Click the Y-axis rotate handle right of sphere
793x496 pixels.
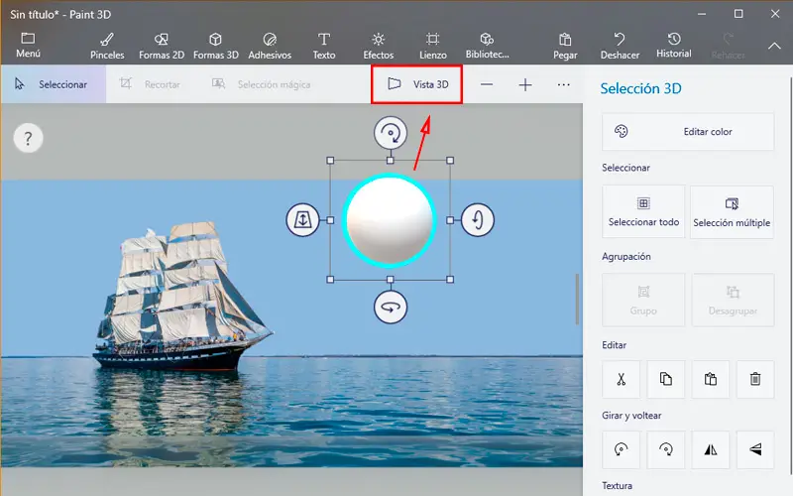pyautogui.click(x=478, y=219)
